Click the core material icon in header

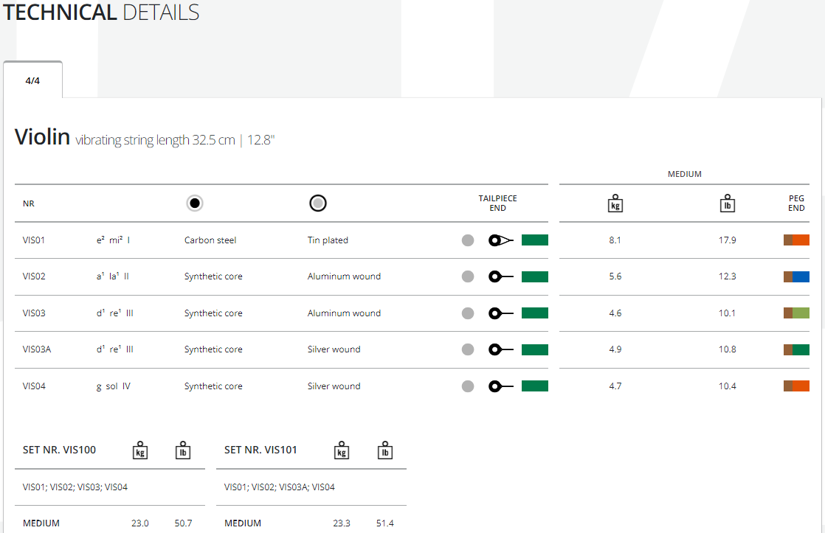[x=195, y=203]
